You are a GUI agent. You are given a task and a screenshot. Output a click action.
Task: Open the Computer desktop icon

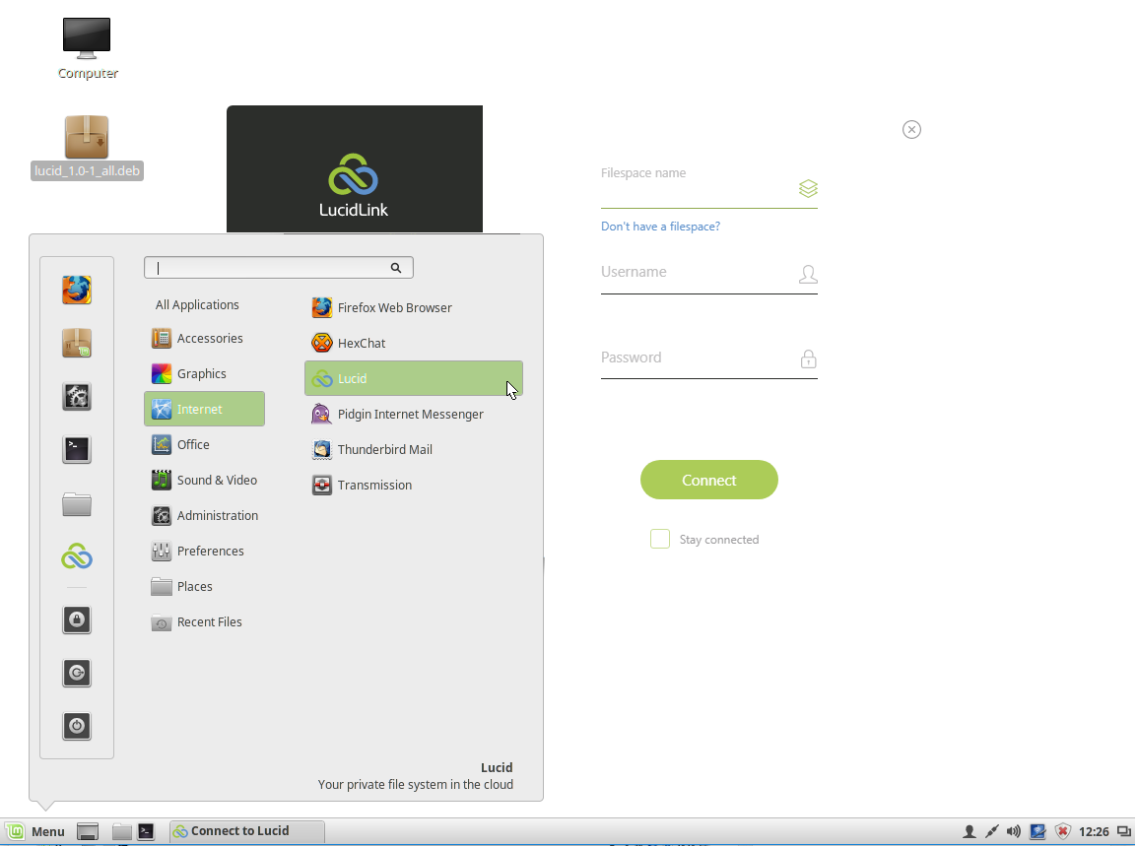[x=87, y=48]
